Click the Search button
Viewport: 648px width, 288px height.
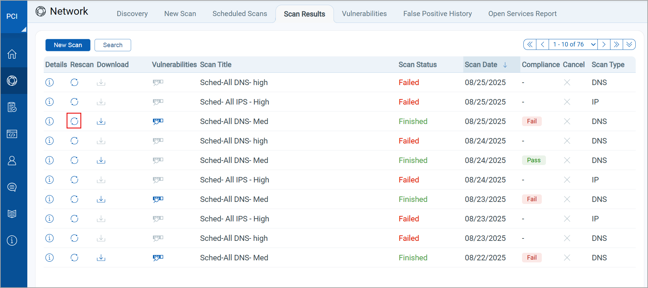click(x=113, y=45)
